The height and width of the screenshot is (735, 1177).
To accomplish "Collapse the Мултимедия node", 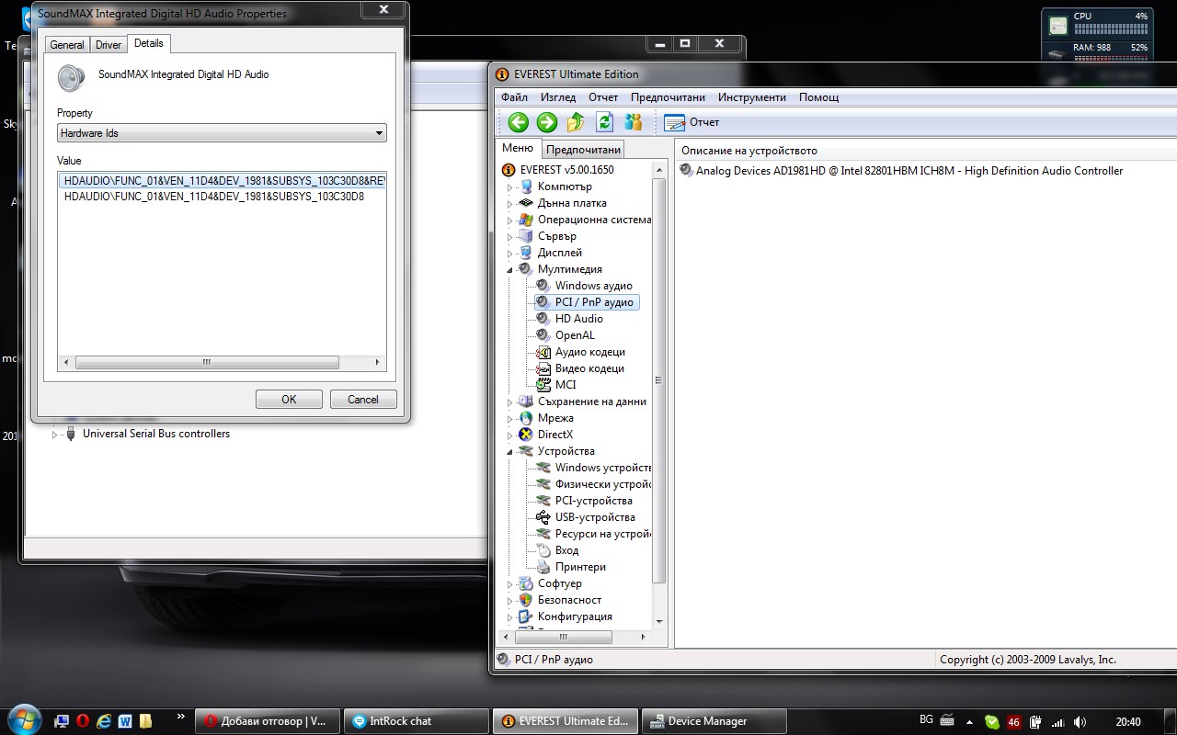I will pos(510,270).
